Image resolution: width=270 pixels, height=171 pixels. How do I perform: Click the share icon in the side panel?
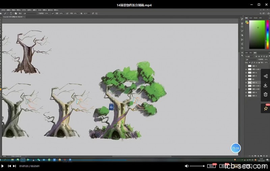(x=266, y=76)
